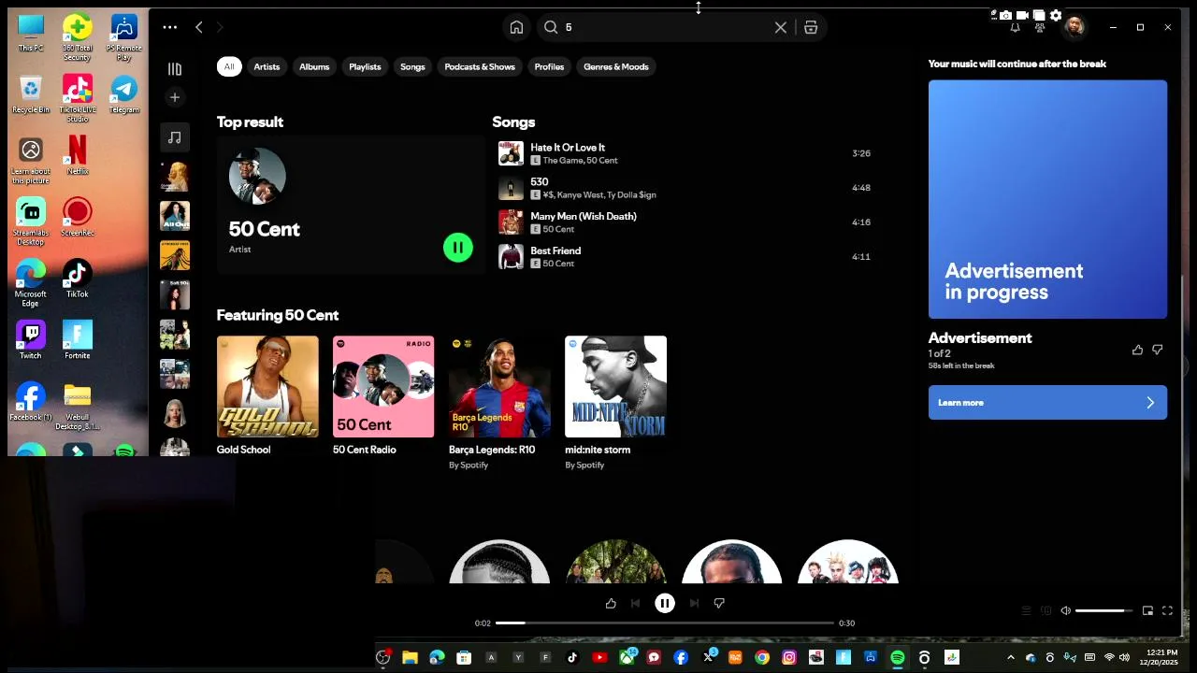Filter results by Songs
This screenshot has width=1197, height=673.
(412, 66)
